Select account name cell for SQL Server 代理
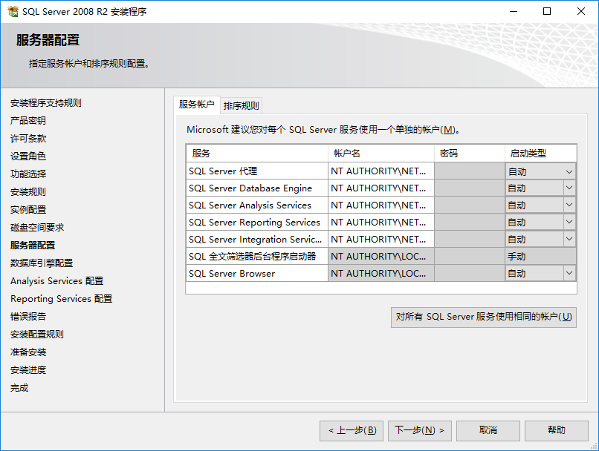Screen dimensions: 599x451 click(x=381, y=171)
